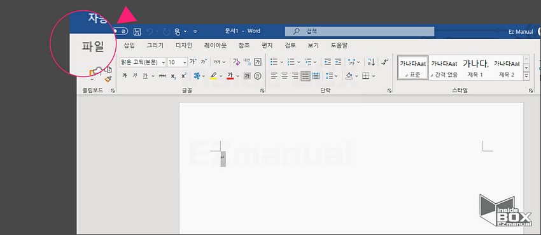The height and width of the screenshot is (235, 541).
Task: Click the Redo circular arrow icon
Action: [166, 32]
